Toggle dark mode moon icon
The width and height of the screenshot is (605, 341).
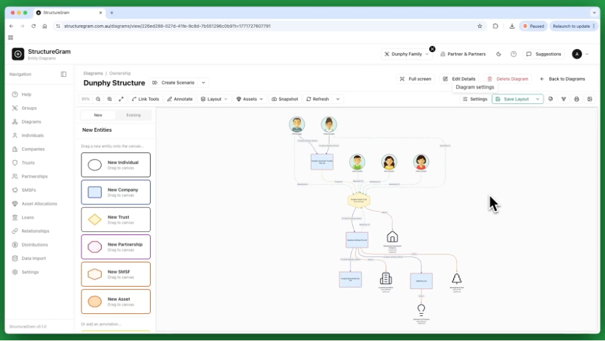[498, 54]
